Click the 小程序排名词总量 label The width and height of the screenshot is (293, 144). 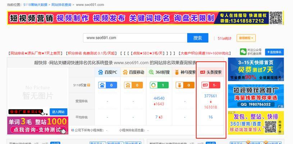(x=133, y=130)
